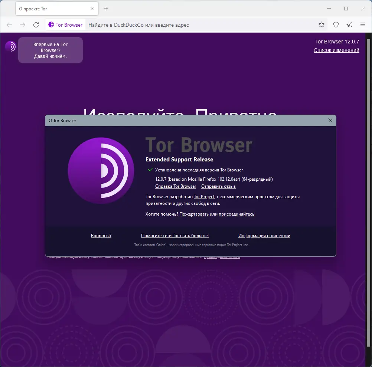The height and width of the screenshot is (367, 372).
Task: Close the 'О проекте Tor' tab
Action: [x=92, y=9]
